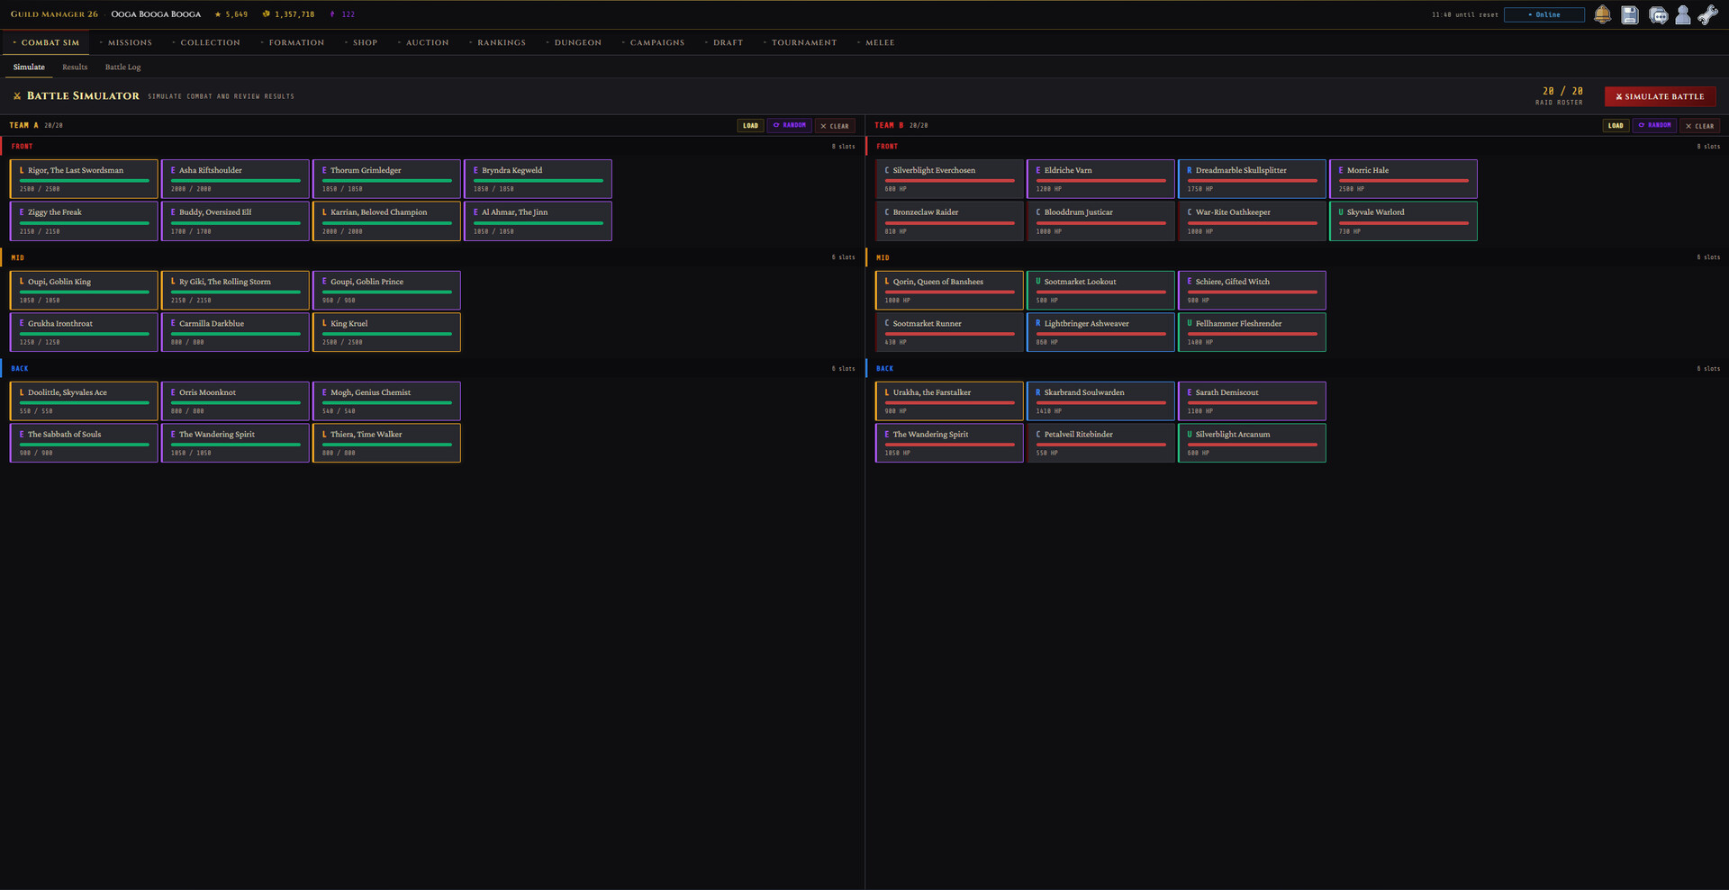Select the Karrian, Beloved Champion card
This screenshot has height=890, width=1729.
pyautogui.click(x=386, y=220)
